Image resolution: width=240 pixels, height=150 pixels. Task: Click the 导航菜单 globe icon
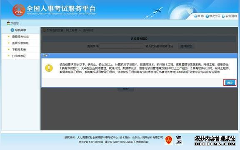point(12,30)
